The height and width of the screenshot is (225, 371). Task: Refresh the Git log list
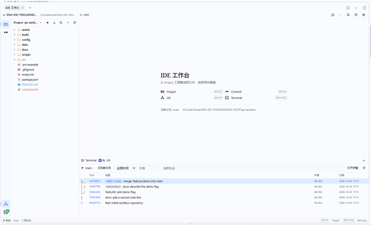[x=364, y=168]
